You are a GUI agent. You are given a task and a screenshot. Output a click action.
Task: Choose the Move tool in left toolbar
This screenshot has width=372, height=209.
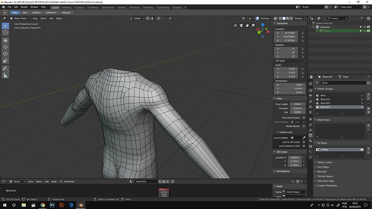(5, 47)
